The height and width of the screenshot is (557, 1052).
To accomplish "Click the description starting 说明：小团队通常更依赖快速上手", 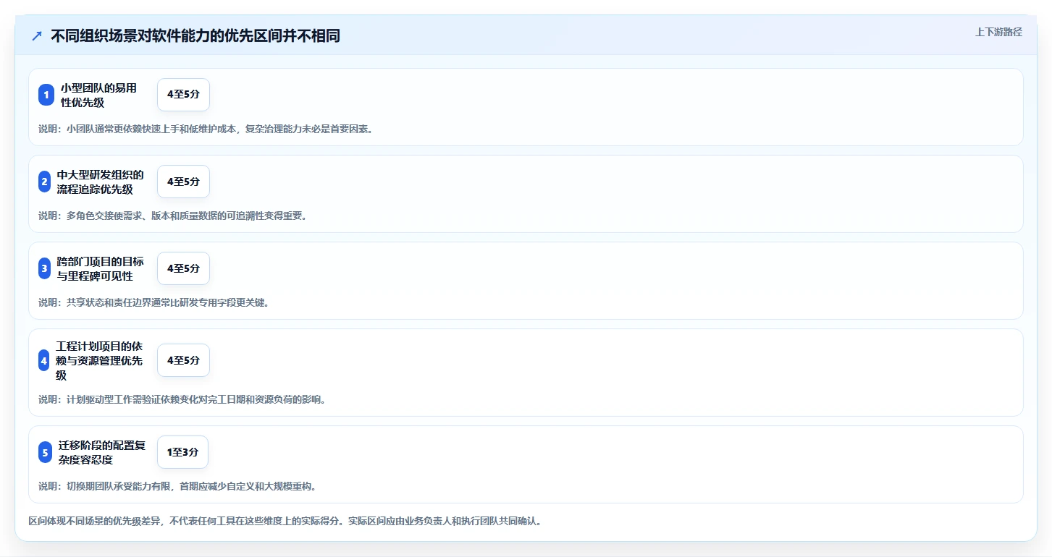I will coord(206,129).
